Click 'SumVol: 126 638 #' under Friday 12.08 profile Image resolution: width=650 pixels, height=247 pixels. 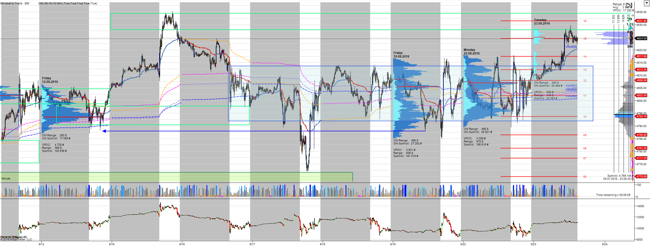click(x=54, y=151)
